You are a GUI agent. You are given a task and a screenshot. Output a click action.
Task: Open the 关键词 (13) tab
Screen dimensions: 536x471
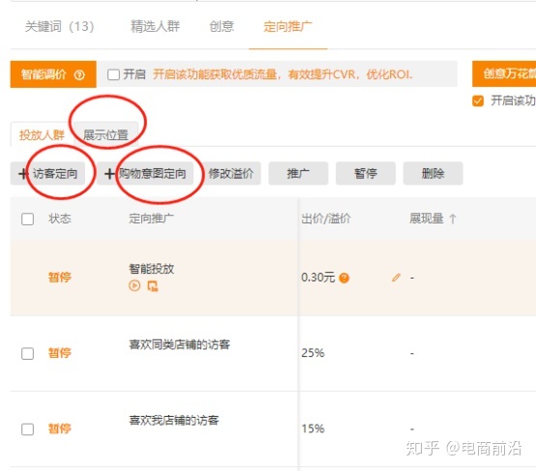pyautogui.click(x=59, y=26)
